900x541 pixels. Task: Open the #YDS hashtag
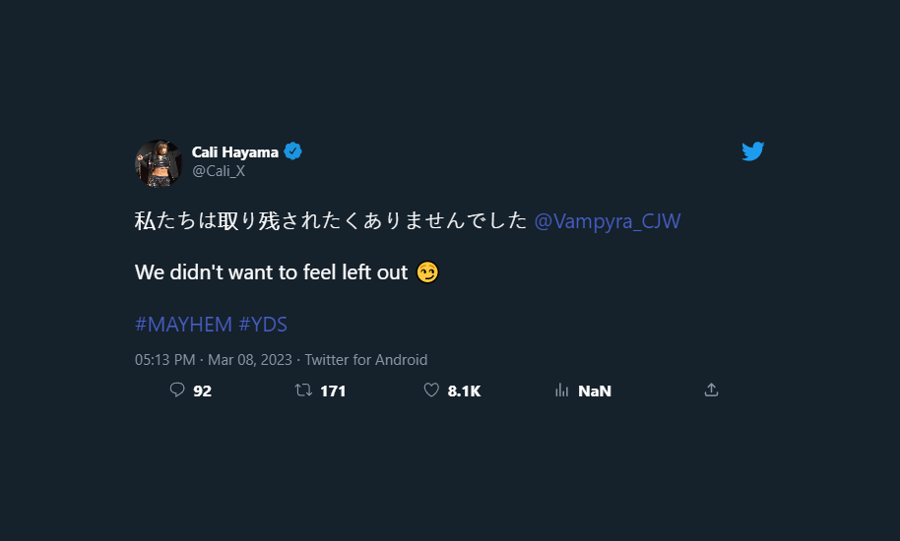tap(263, 325)
